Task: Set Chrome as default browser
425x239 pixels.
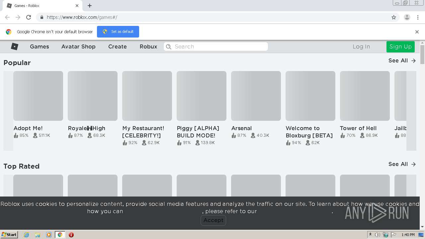Action: pyautogui.click(x=118, y=32)
